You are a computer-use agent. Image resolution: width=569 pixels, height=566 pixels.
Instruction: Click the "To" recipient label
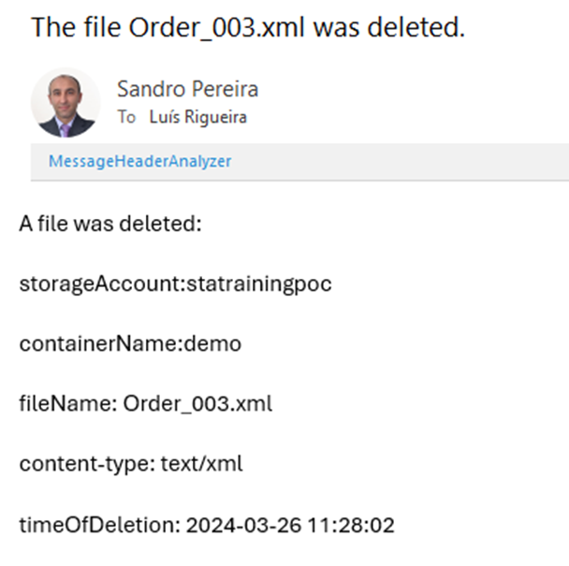tap(126, 118)
